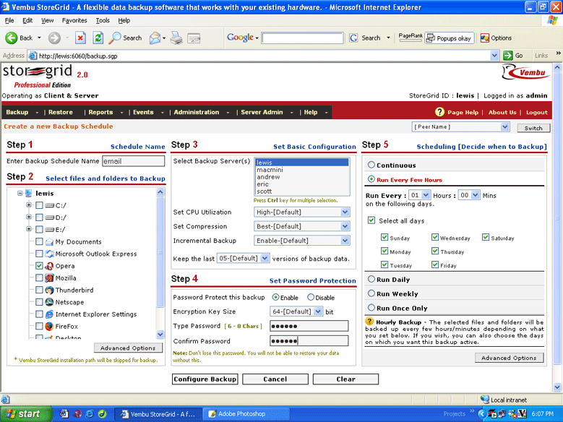Click the Vembu StoreGrid taskbar button
Screen dimensions: 563x422
(158, 414)
